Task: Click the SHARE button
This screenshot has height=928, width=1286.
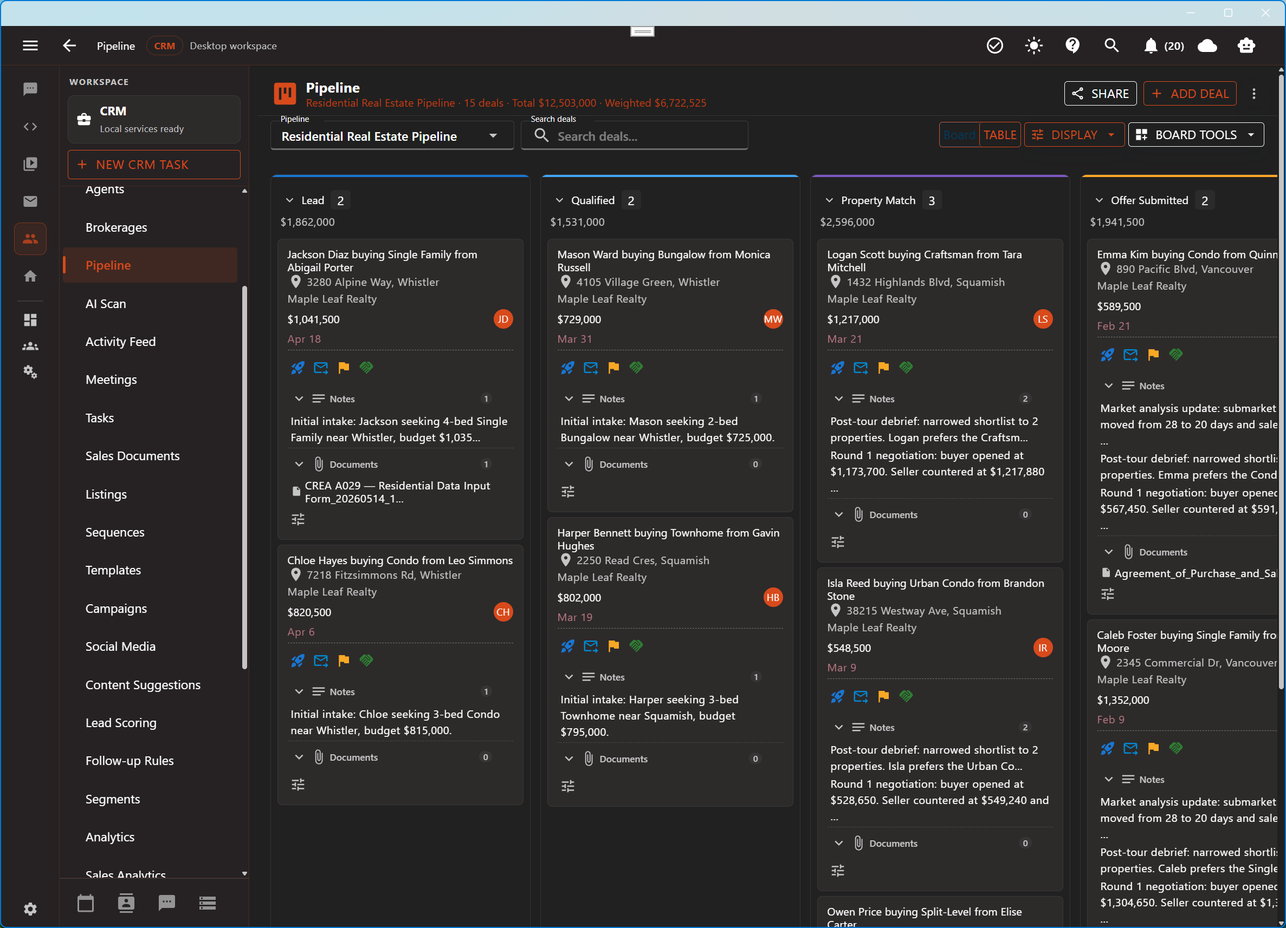Action: (1100, 94)
